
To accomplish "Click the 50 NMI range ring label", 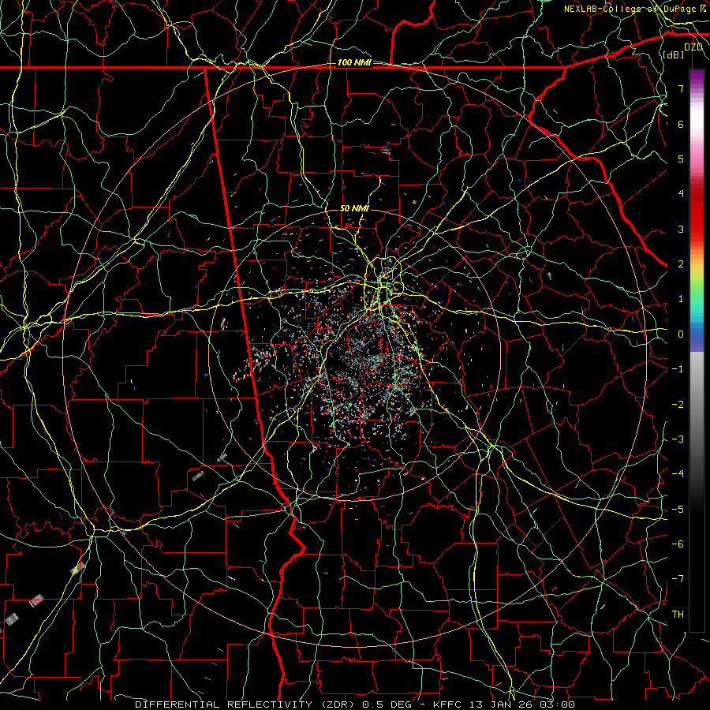I will [354, 208].
